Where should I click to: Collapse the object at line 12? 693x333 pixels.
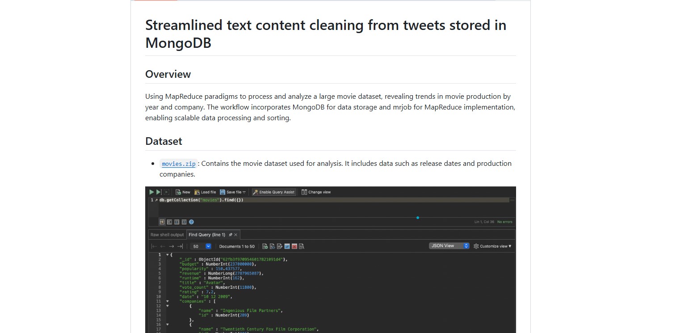168,306
